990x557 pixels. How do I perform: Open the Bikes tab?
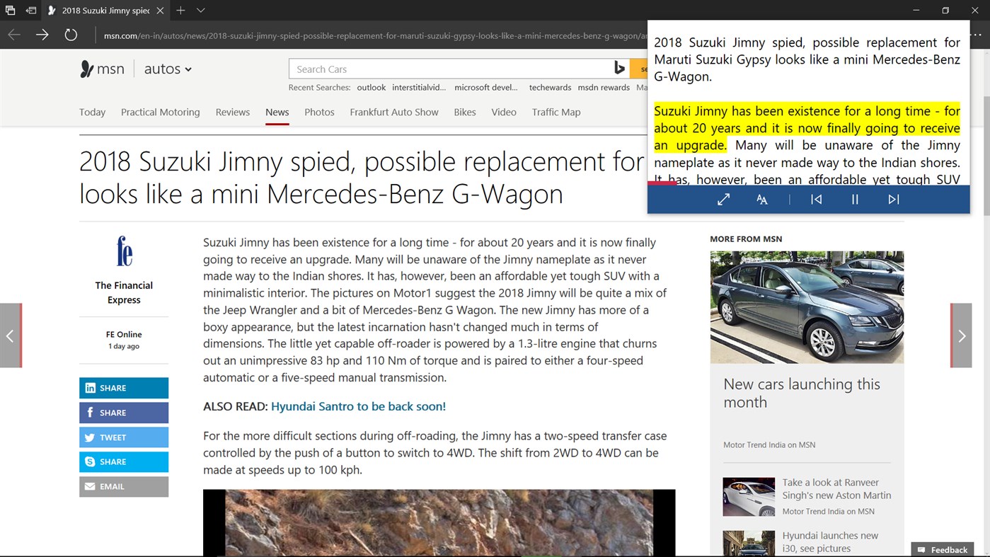[x=465, y=112]
